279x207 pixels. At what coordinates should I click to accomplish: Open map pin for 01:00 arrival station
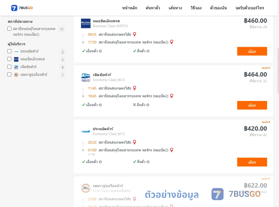point(172,150)
